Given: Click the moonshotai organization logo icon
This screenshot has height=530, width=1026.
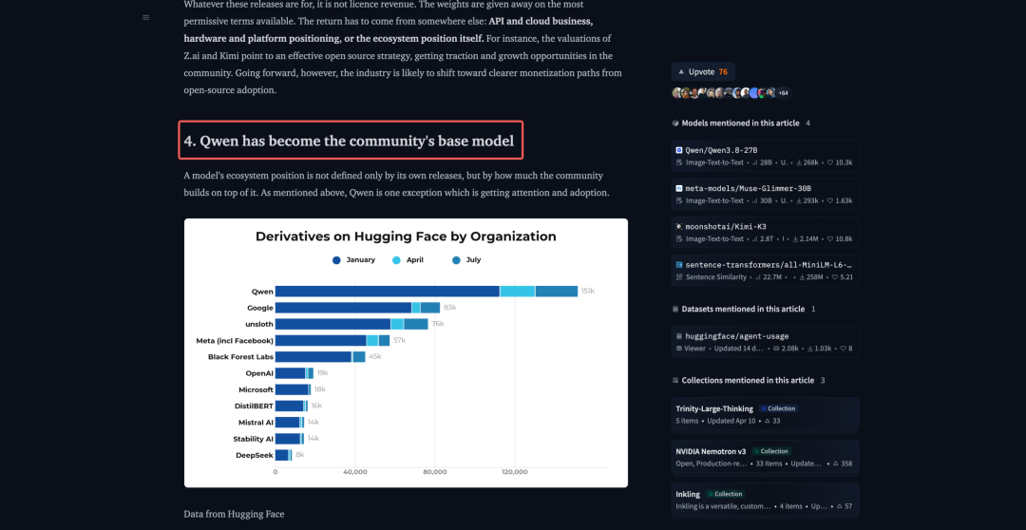Looking at the screenshot, I should pyautogui.click(x=679, y=226).
